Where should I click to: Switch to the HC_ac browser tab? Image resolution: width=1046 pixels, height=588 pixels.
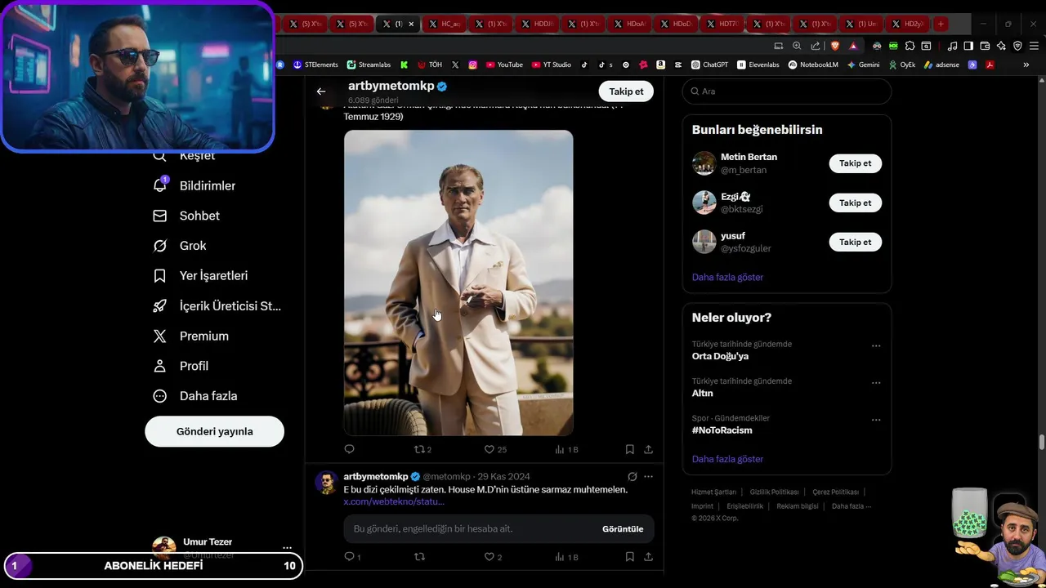pos(446,24)
